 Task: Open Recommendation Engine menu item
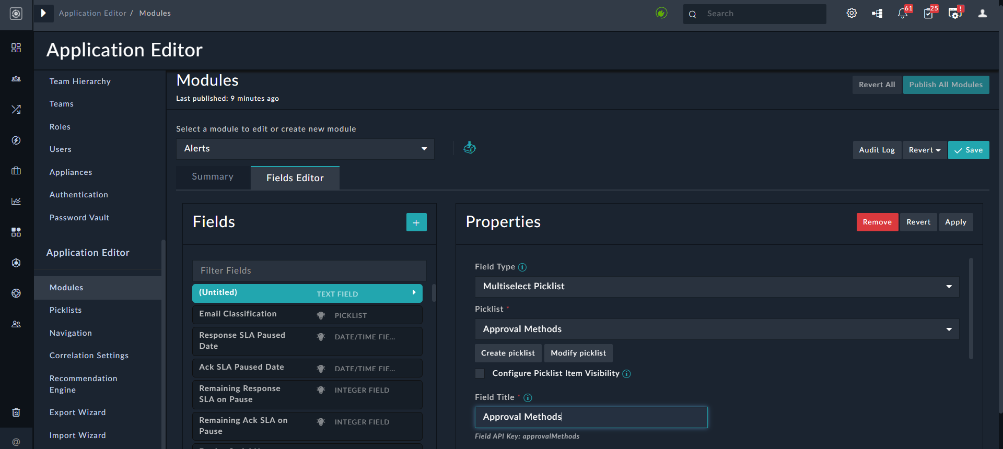click(x=84, y=384)
